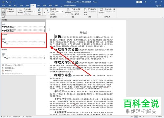Select the 手动目录 manual table thumbnail
The width and height of the screenshot is (164, 118).
23,27
